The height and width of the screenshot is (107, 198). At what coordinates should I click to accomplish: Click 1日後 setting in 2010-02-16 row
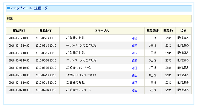pyautogui.click(x=153, y=83)
